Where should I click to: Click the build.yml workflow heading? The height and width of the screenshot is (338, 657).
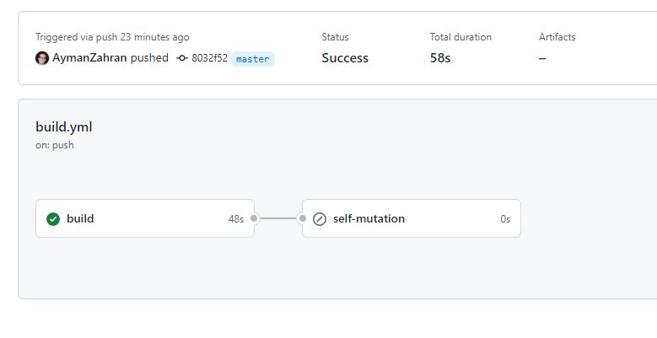(x=64, y=127)
